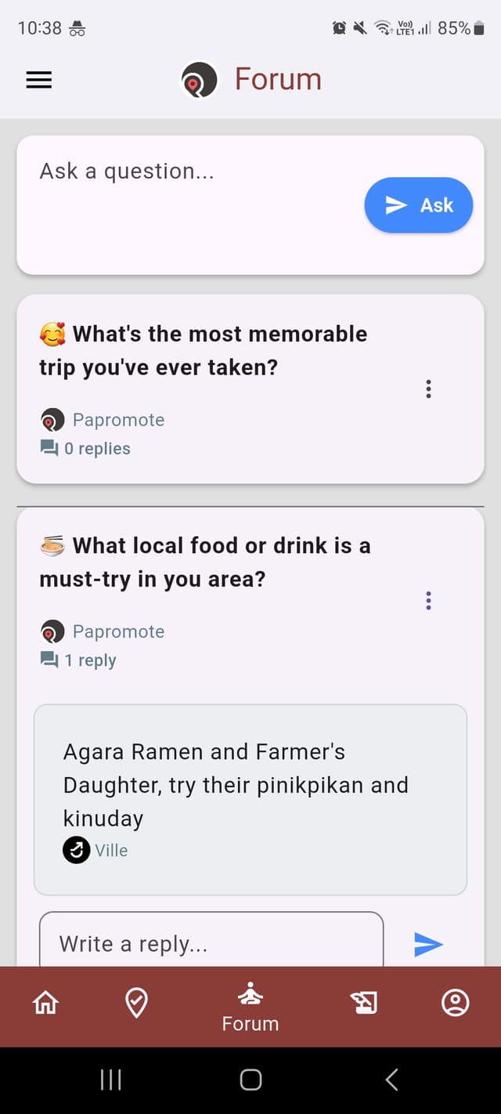Open the hamburger navigation menu
This screenshot has width=501, height=1114.
[38, 79]
